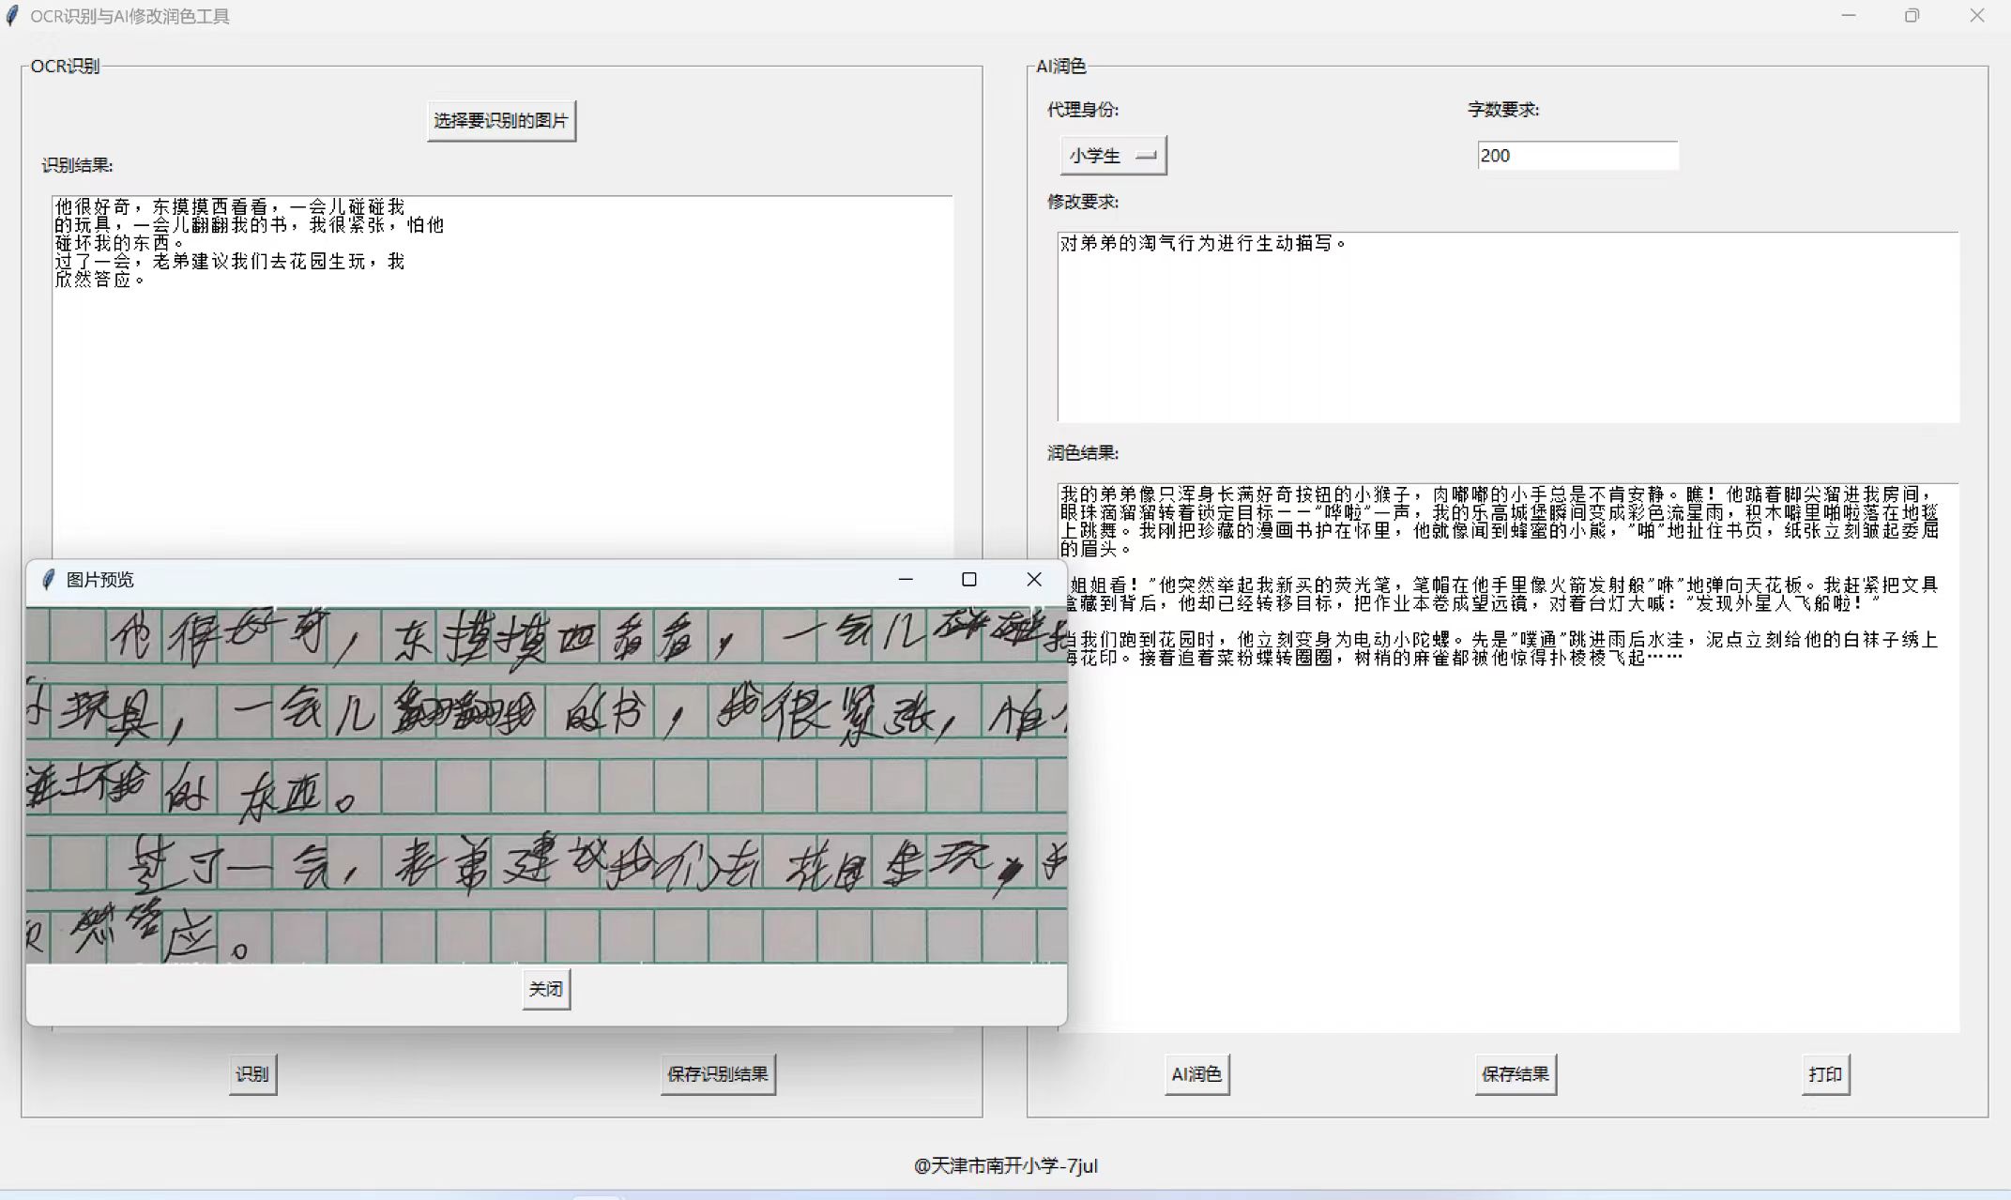Click inside the 润色结果 text area
Screen dimensions: 2011x1200
click(1507, 844)
